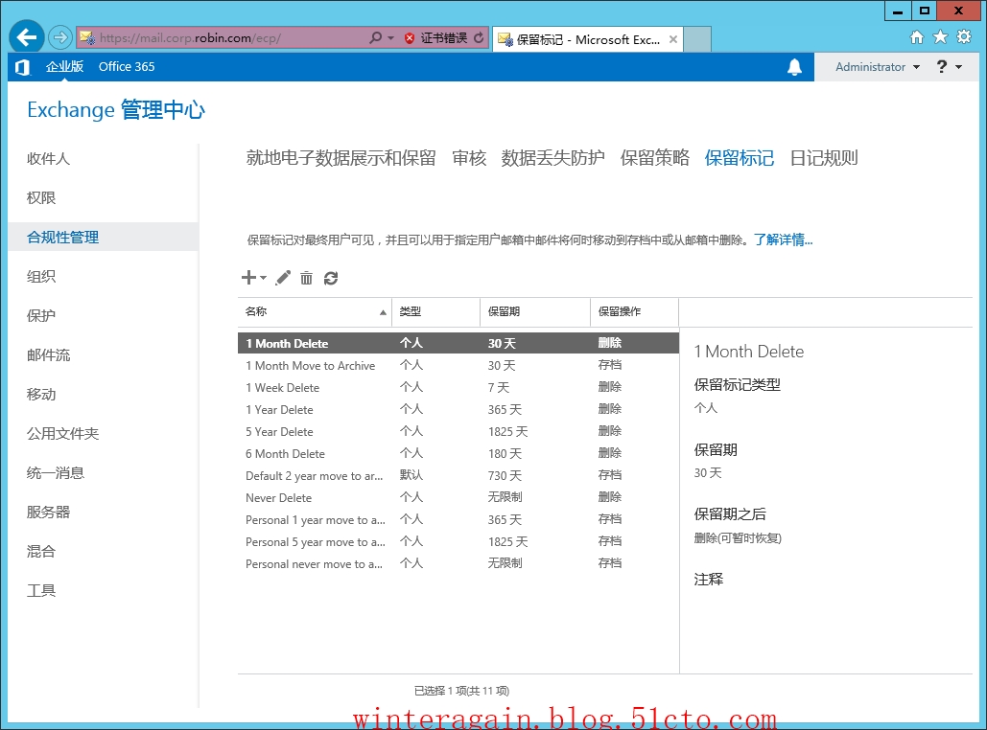Switch to the 保留策略 tab
Image resolution: width=987 pixels, height=730 pixels.
pos(655,158)
